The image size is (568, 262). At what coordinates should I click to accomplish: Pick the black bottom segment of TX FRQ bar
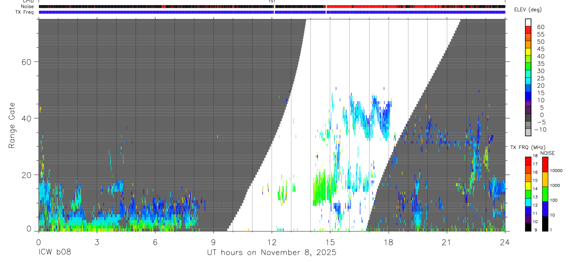[528, 226]
